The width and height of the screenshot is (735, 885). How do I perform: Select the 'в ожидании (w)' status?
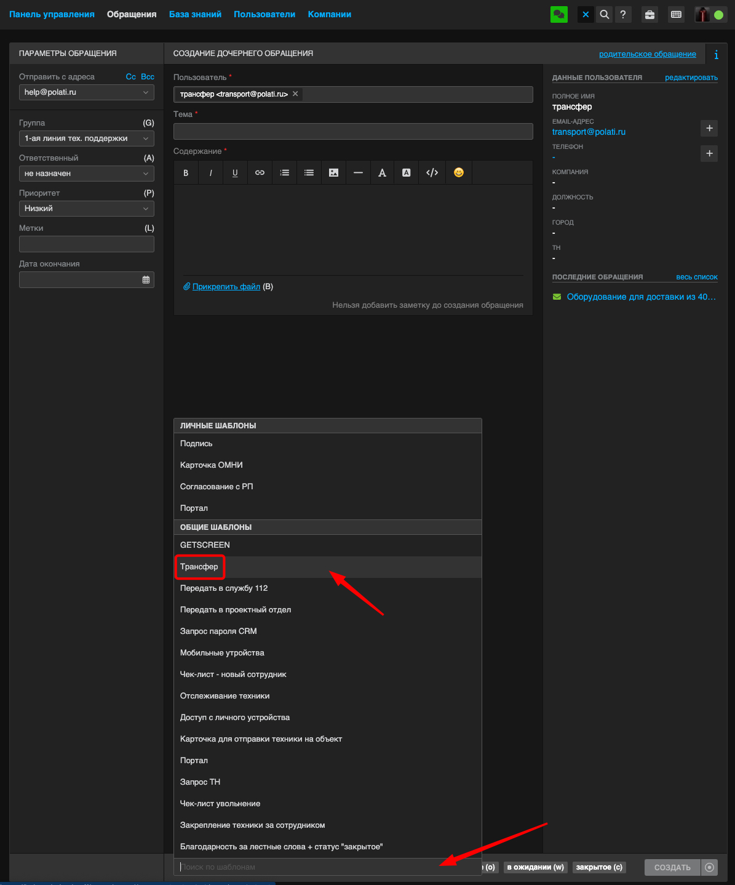click(x=535, y=867)
